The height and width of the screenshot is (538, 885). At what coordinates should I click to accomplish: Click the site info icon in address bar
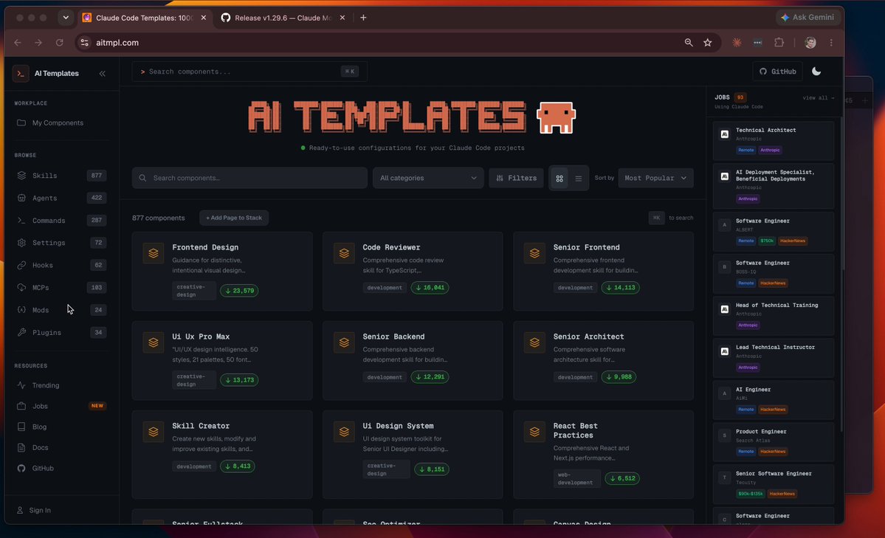tap(84, 42)
